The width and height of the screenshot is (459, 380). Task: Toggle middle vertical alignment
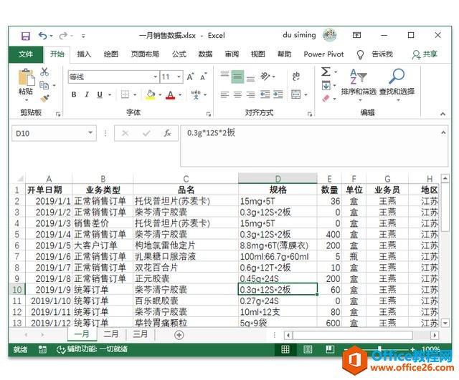point(237,77)
